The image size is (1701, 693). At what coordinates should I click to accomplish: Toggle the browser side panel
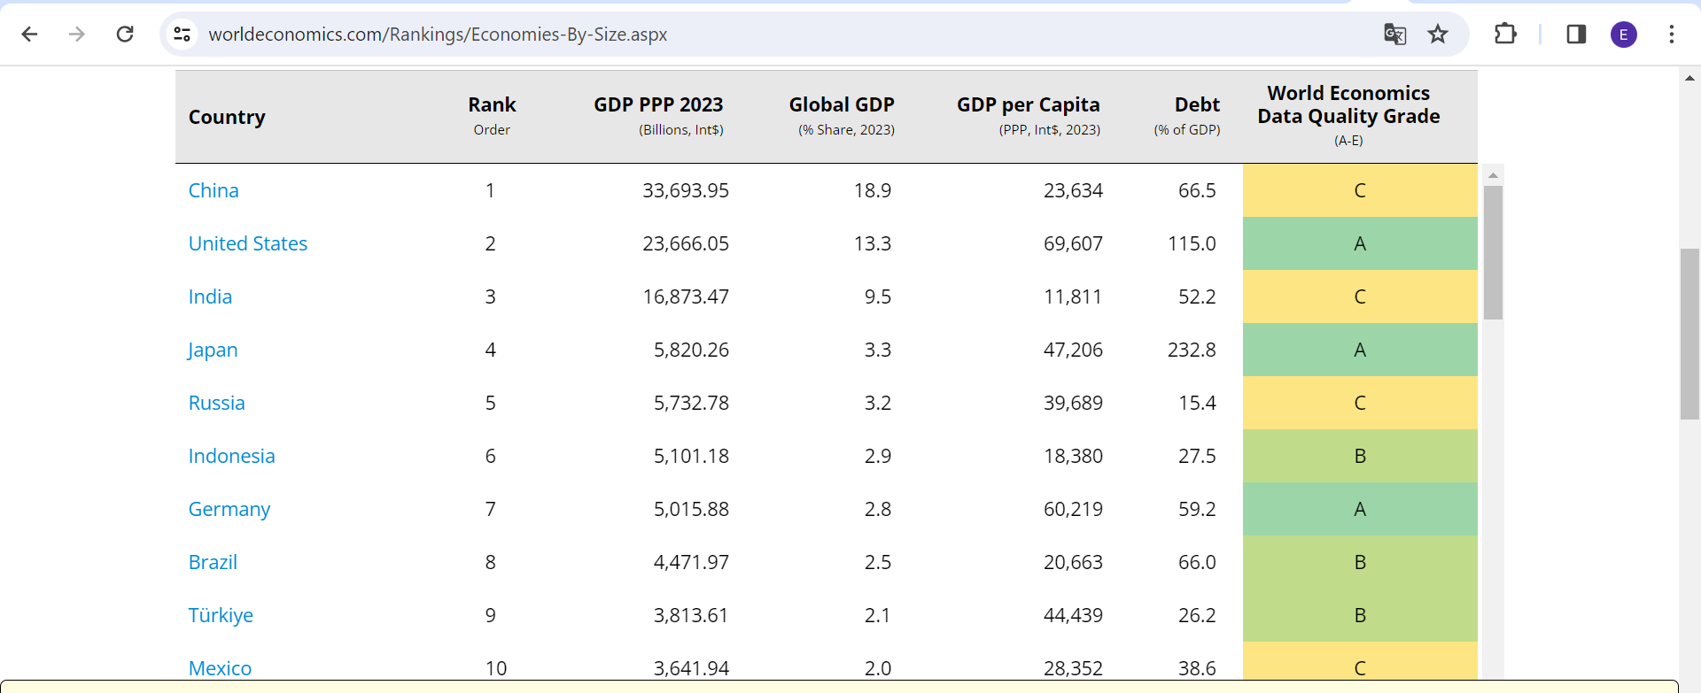[1576, 35]
